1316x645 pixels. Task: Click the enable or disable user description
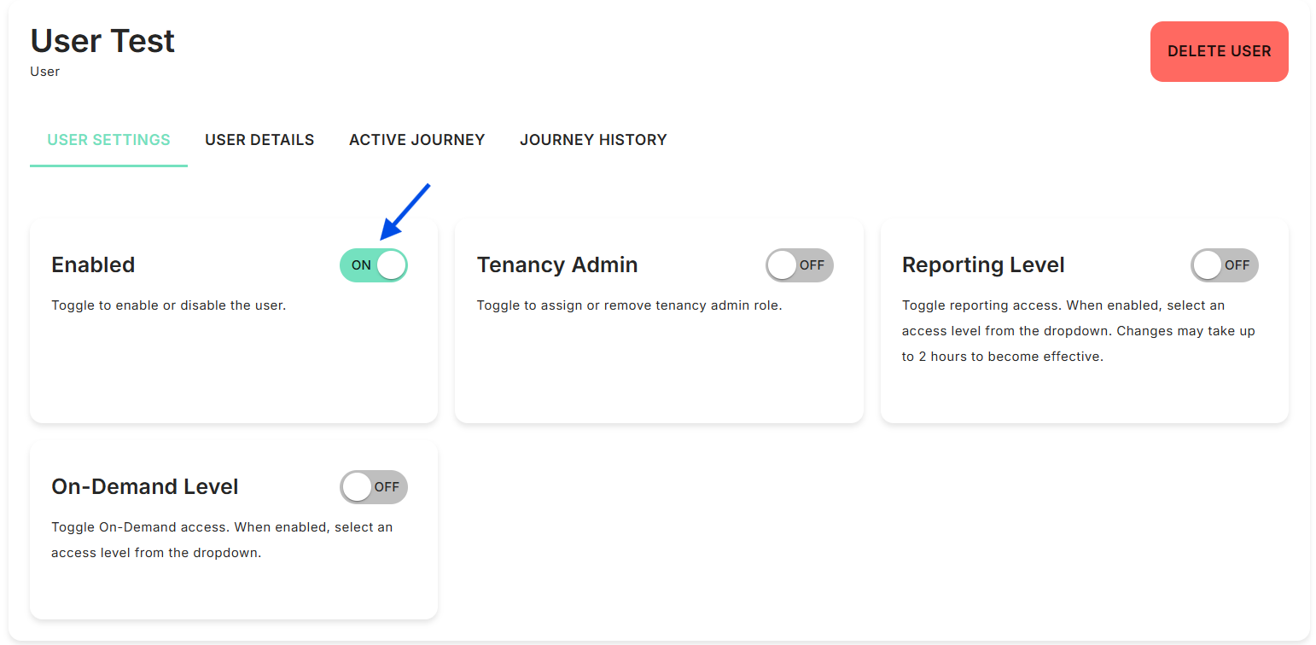(168, 305)
